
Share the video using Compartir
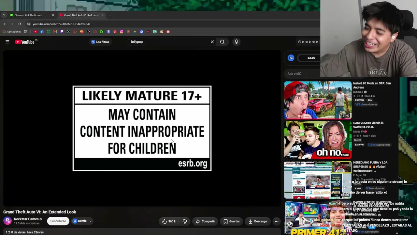[205, 221]
